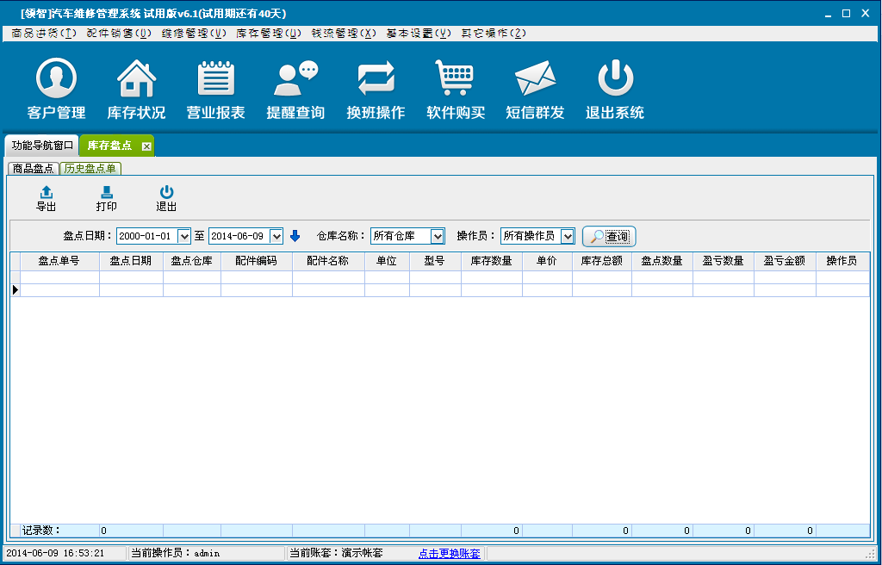882x565 pixels.
Task: Open the 库存管理 menu
Action: [x=269, y=34]
